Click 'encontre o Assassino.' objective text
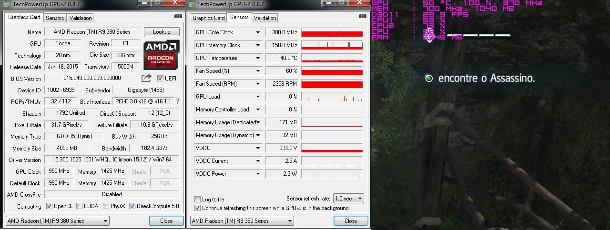 [x=486, y=78]
